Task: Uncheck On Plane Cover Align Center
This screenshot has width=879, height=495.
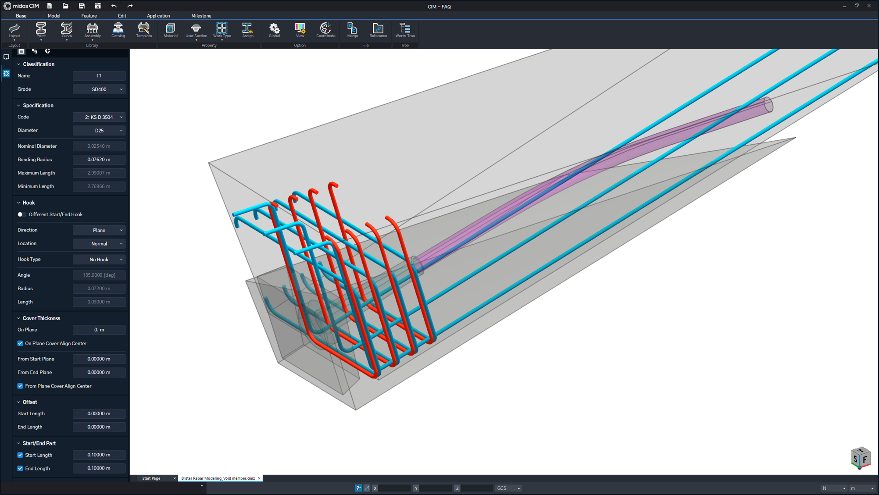Action: click(20, 343)
